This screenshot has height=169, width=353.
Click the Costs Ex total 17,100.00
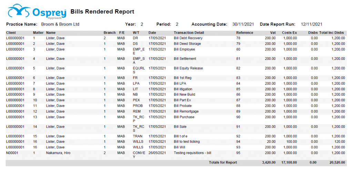289,162
